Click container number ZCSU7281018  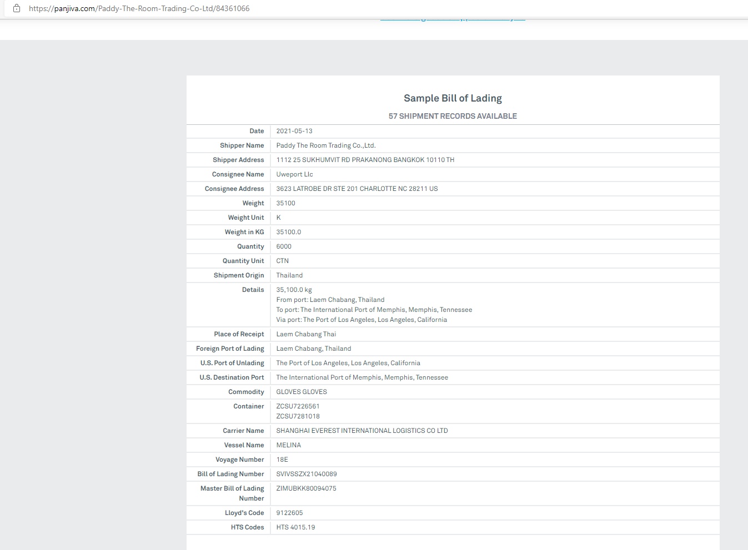coord(298,416)
